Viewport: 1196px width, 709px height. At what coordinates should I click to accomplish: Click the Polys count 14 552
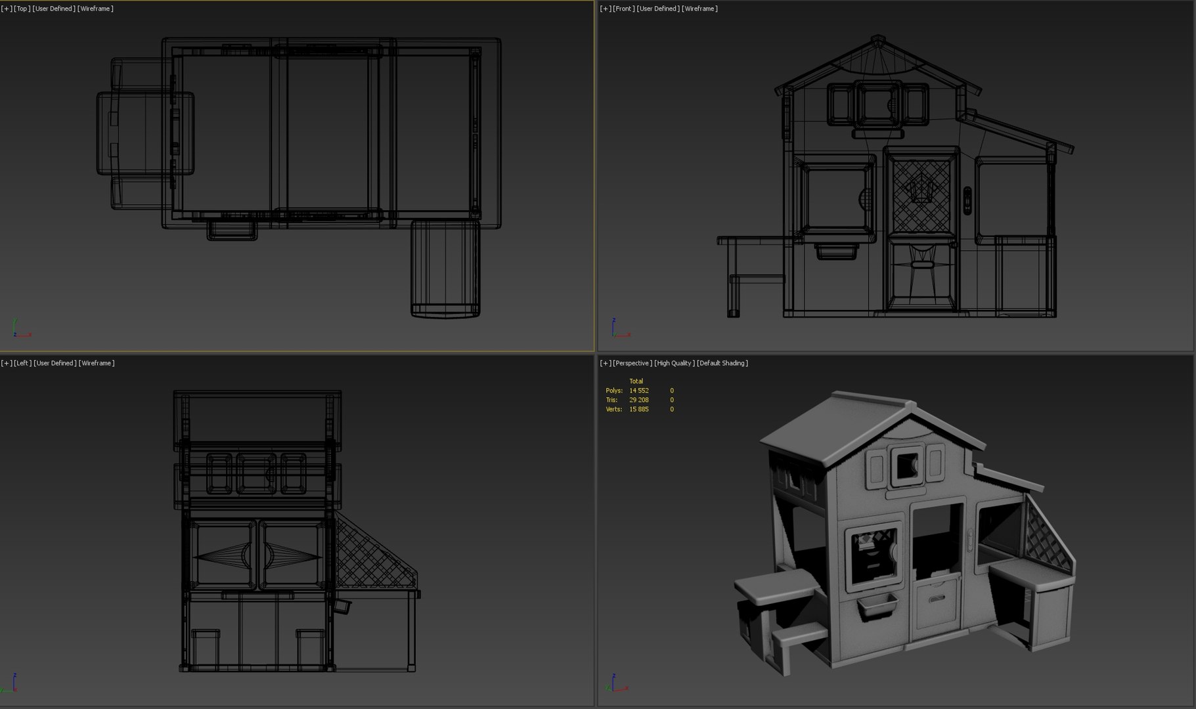point(639,391)
